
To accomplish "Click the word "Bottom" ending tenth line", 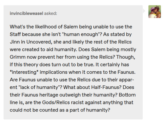I will 127,95.
